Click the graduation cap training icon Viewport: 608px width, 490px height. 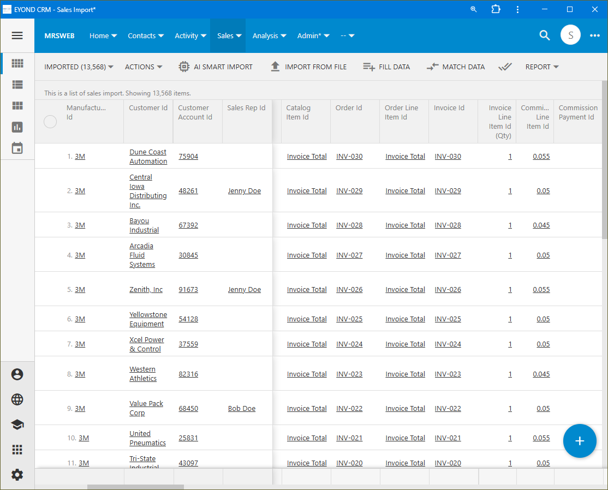coord(17,425)
